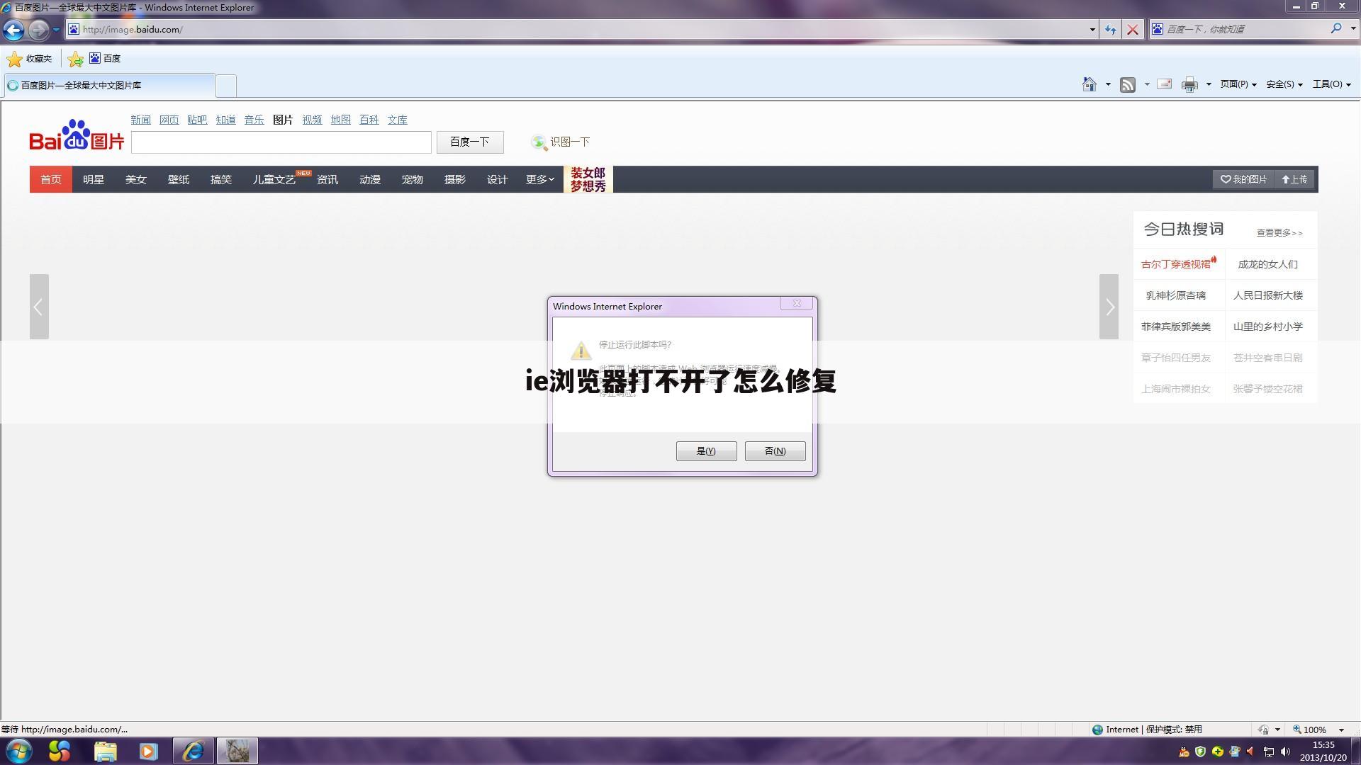
Task: Open the search provider dropdown arrow
Action: click(x=1352, y=29)
